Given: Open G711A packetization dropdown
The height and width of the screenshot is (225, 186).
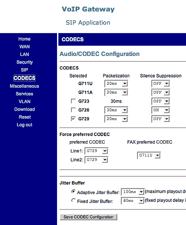Looking at the screenshot, I should click(x=116, y=92).
